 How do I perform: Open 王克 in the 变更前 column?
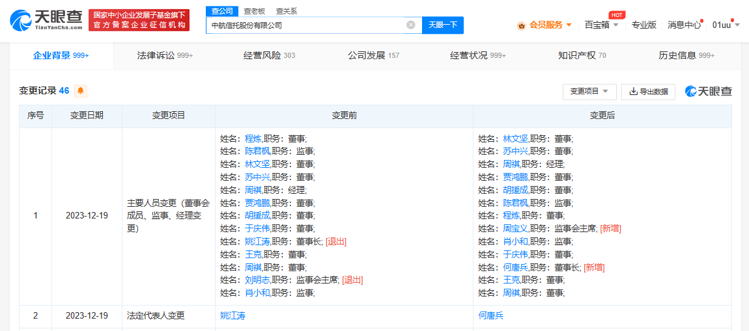253,254
